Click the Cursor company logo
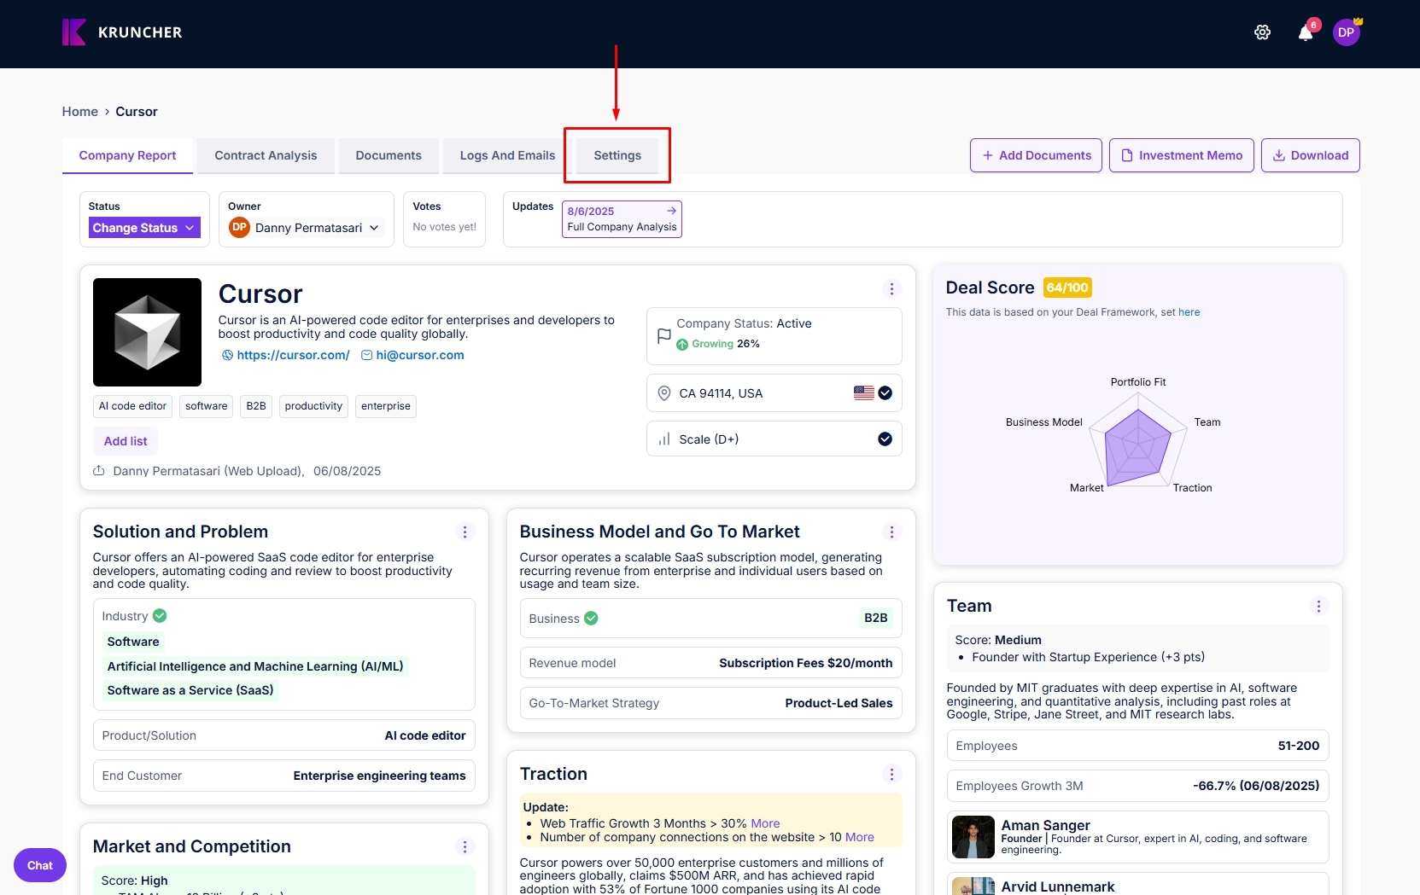 (x=147, y=332)
